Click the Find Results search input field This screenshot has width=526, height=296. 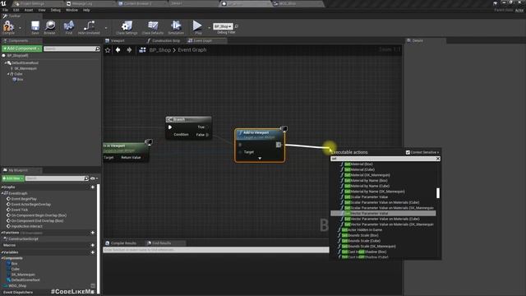(x=216, y=250)
